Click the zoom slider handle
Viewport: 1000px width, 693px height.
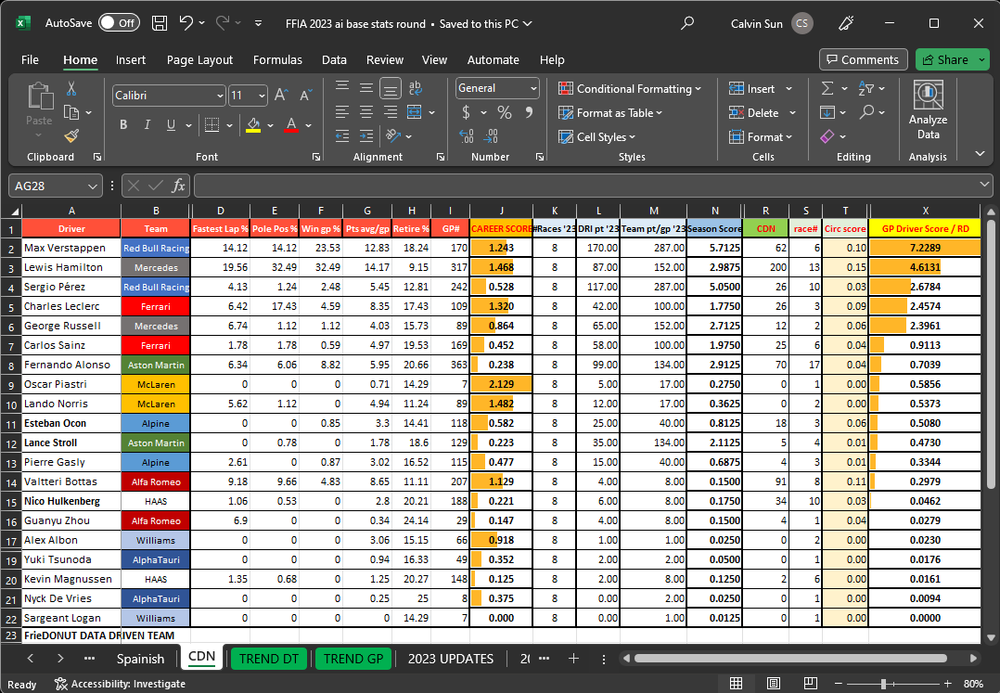click(x=883, y=684)
